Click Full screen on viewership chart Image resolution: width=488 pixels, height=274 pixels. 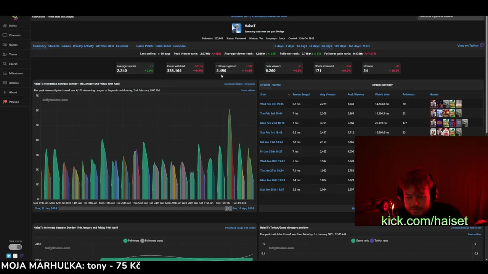(250, 84)
